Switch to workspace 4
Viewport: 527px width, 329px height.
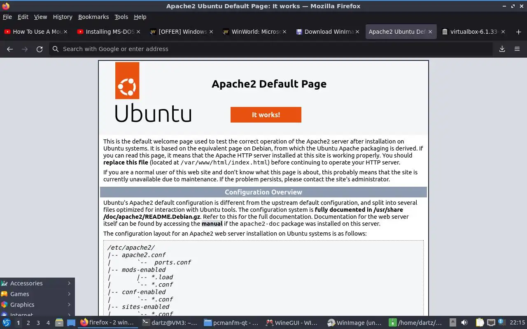48,323
